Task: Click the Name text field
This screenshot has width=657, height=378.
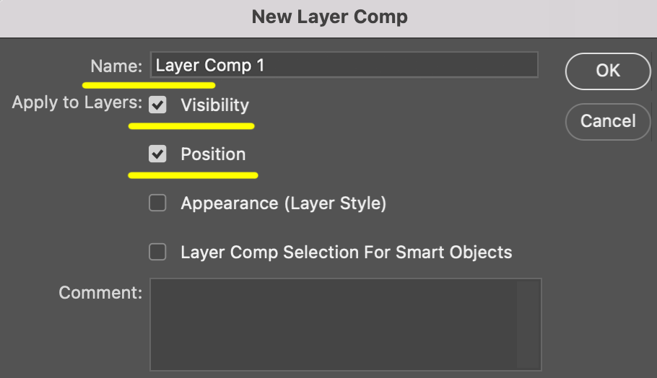Action: (x=344, y=65)
